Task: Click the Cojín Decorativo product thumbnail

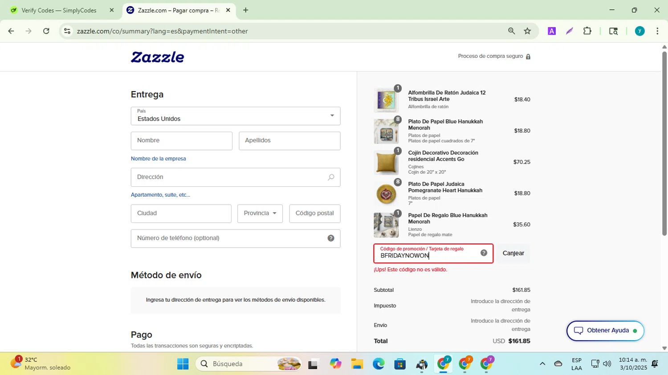Action: pyautogui.click(x=386, y=162)
